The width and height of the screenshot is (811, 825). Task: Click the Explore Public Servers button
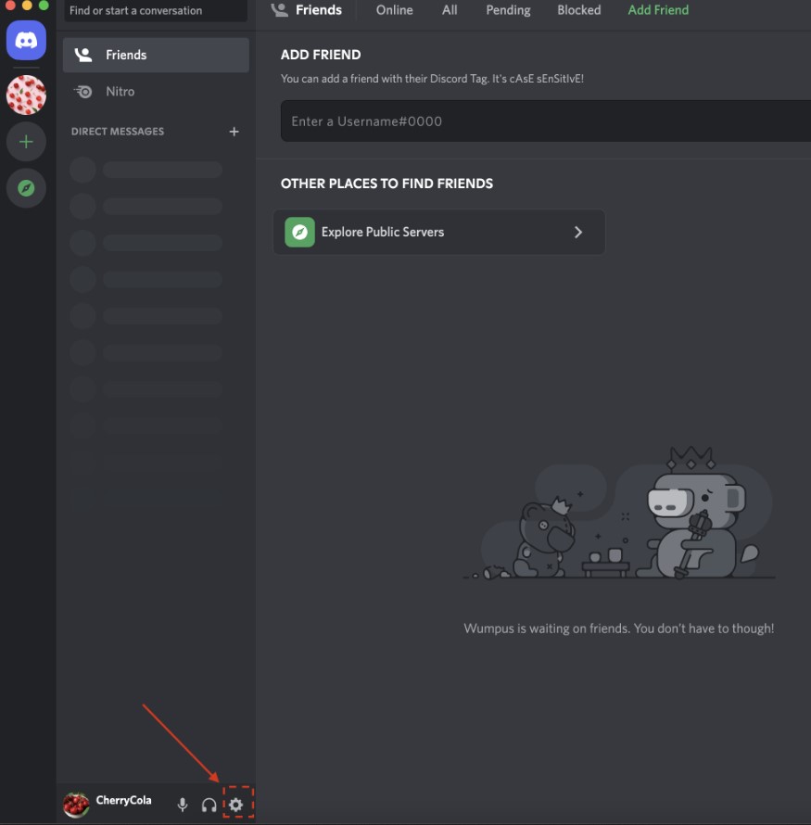438,232
